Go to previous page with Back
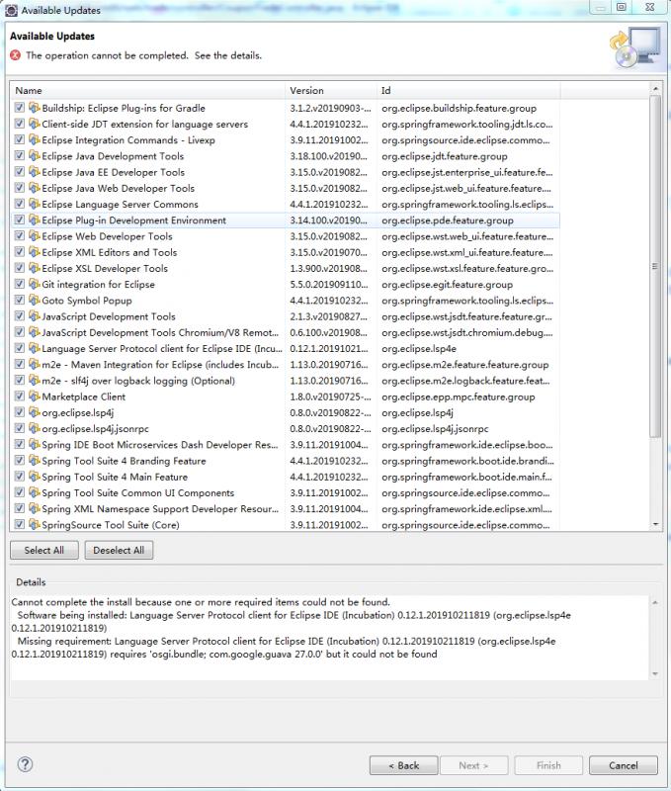Image resolution: width=671 pixels, height=791 pixels. point(403,765)
